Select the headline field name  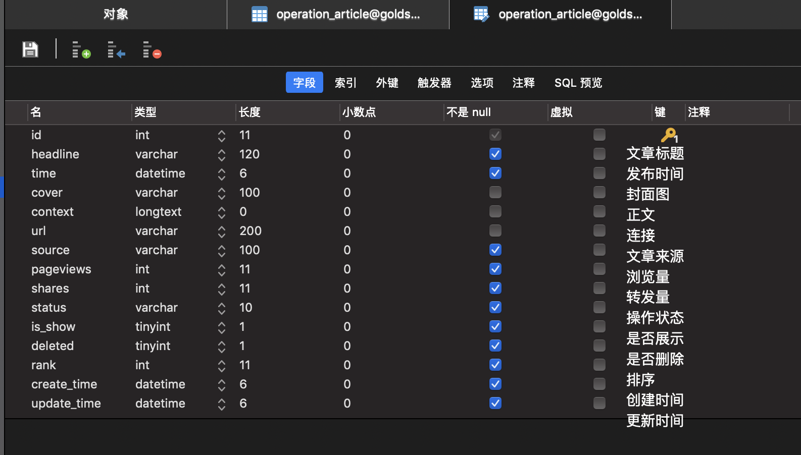pos(55,154)
